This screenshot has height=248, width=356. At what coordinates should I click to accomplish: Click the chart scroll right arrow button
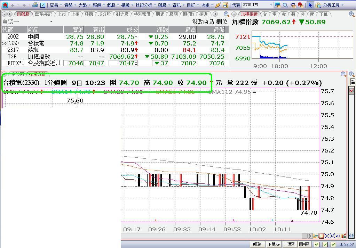[310, 236]
